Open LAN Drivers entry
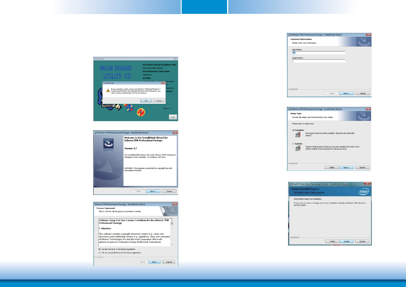The image size is (406, 287). coord(147,75)
